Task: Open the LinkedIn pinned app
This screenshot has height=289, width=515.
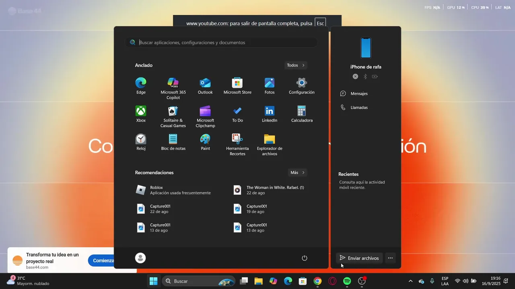Action: (270, 114)
